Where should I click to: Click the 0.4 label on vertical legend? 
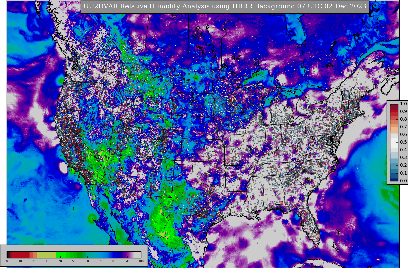point(403,150)
